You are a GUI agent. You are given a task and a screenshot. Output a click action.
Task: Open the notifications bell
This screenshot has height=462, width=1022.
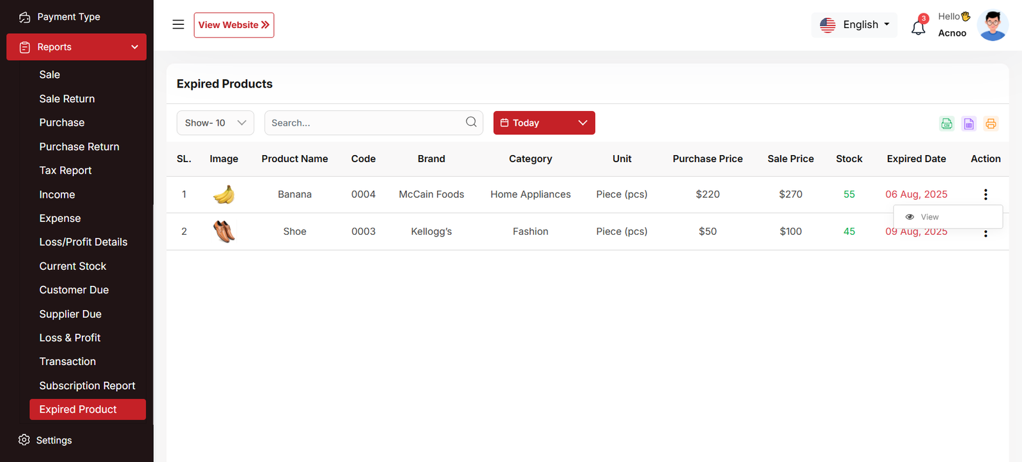tap(918, 28)
